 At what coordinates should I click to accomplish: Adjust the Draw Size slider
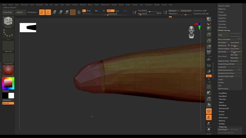tap(150, 13)
